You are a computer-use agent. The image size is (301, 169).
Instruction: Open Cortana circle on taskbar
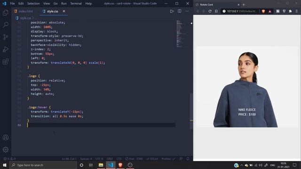[81, 165]
